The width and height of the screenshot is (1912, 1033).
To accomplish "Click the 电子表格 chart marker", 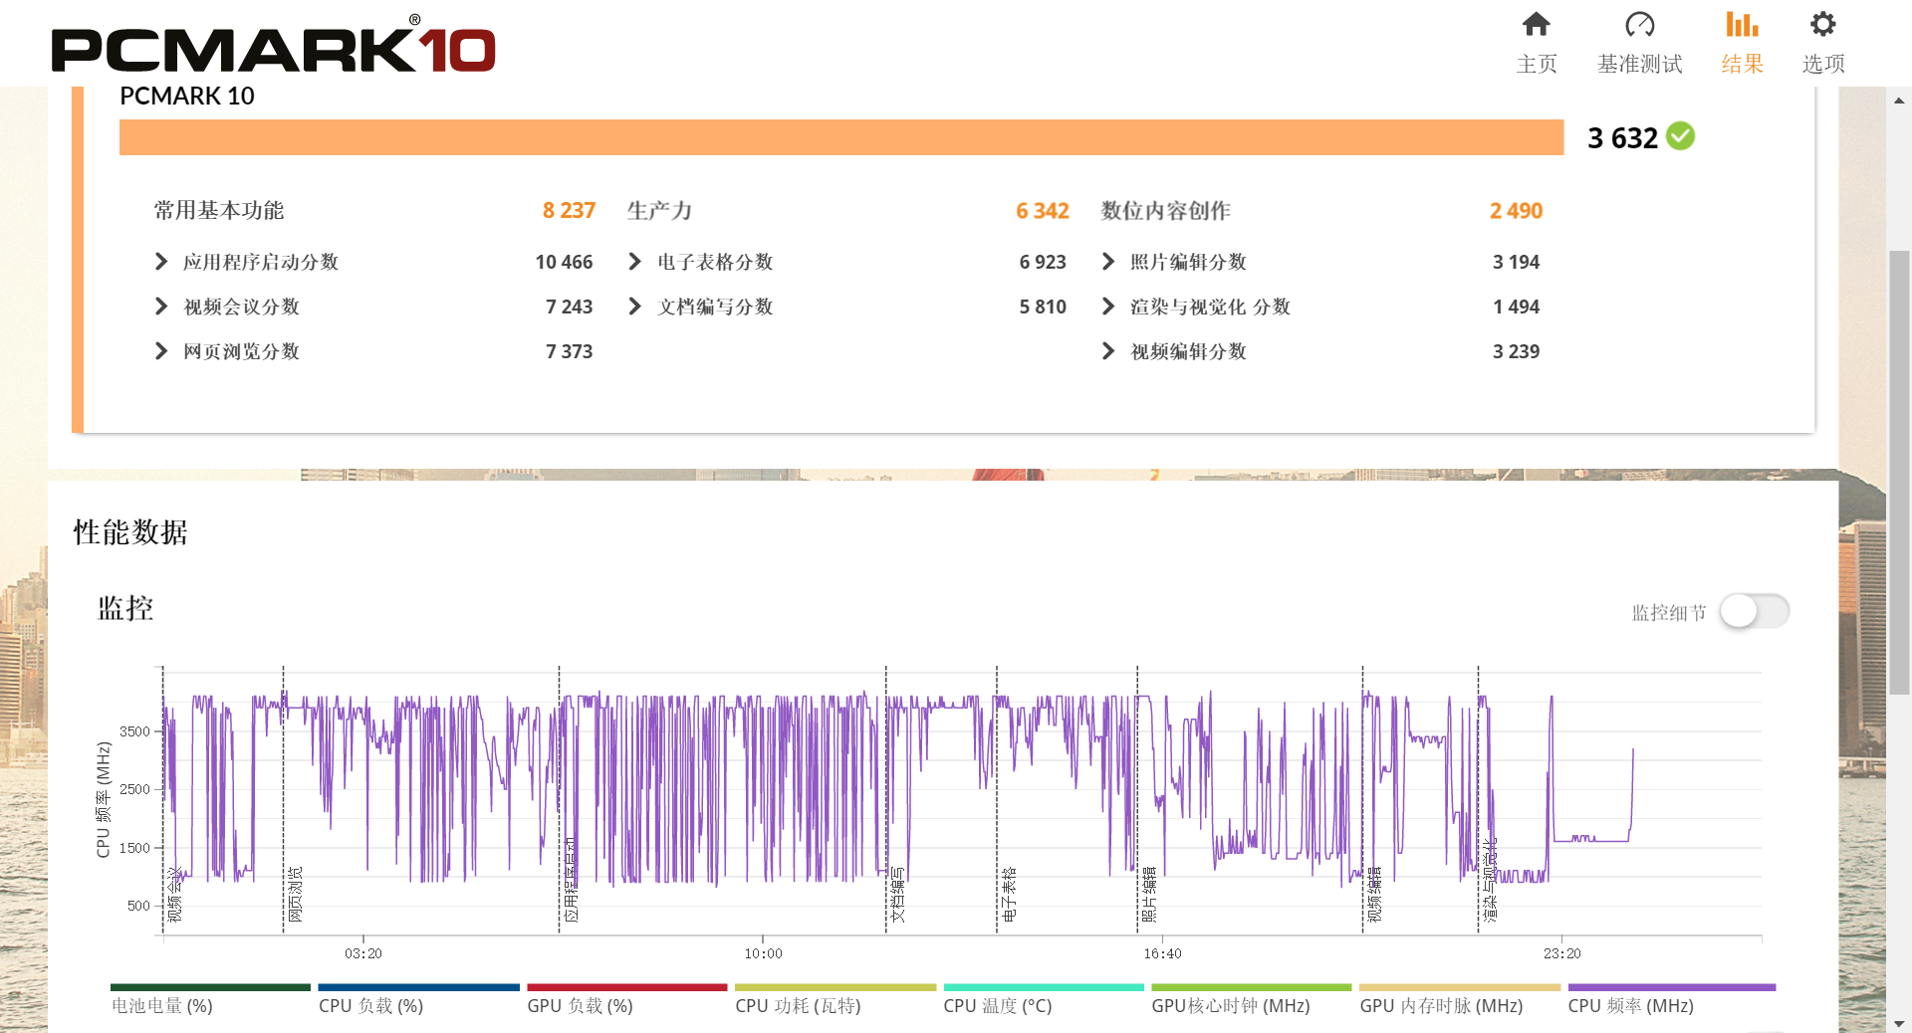I will pos(1009,894).
